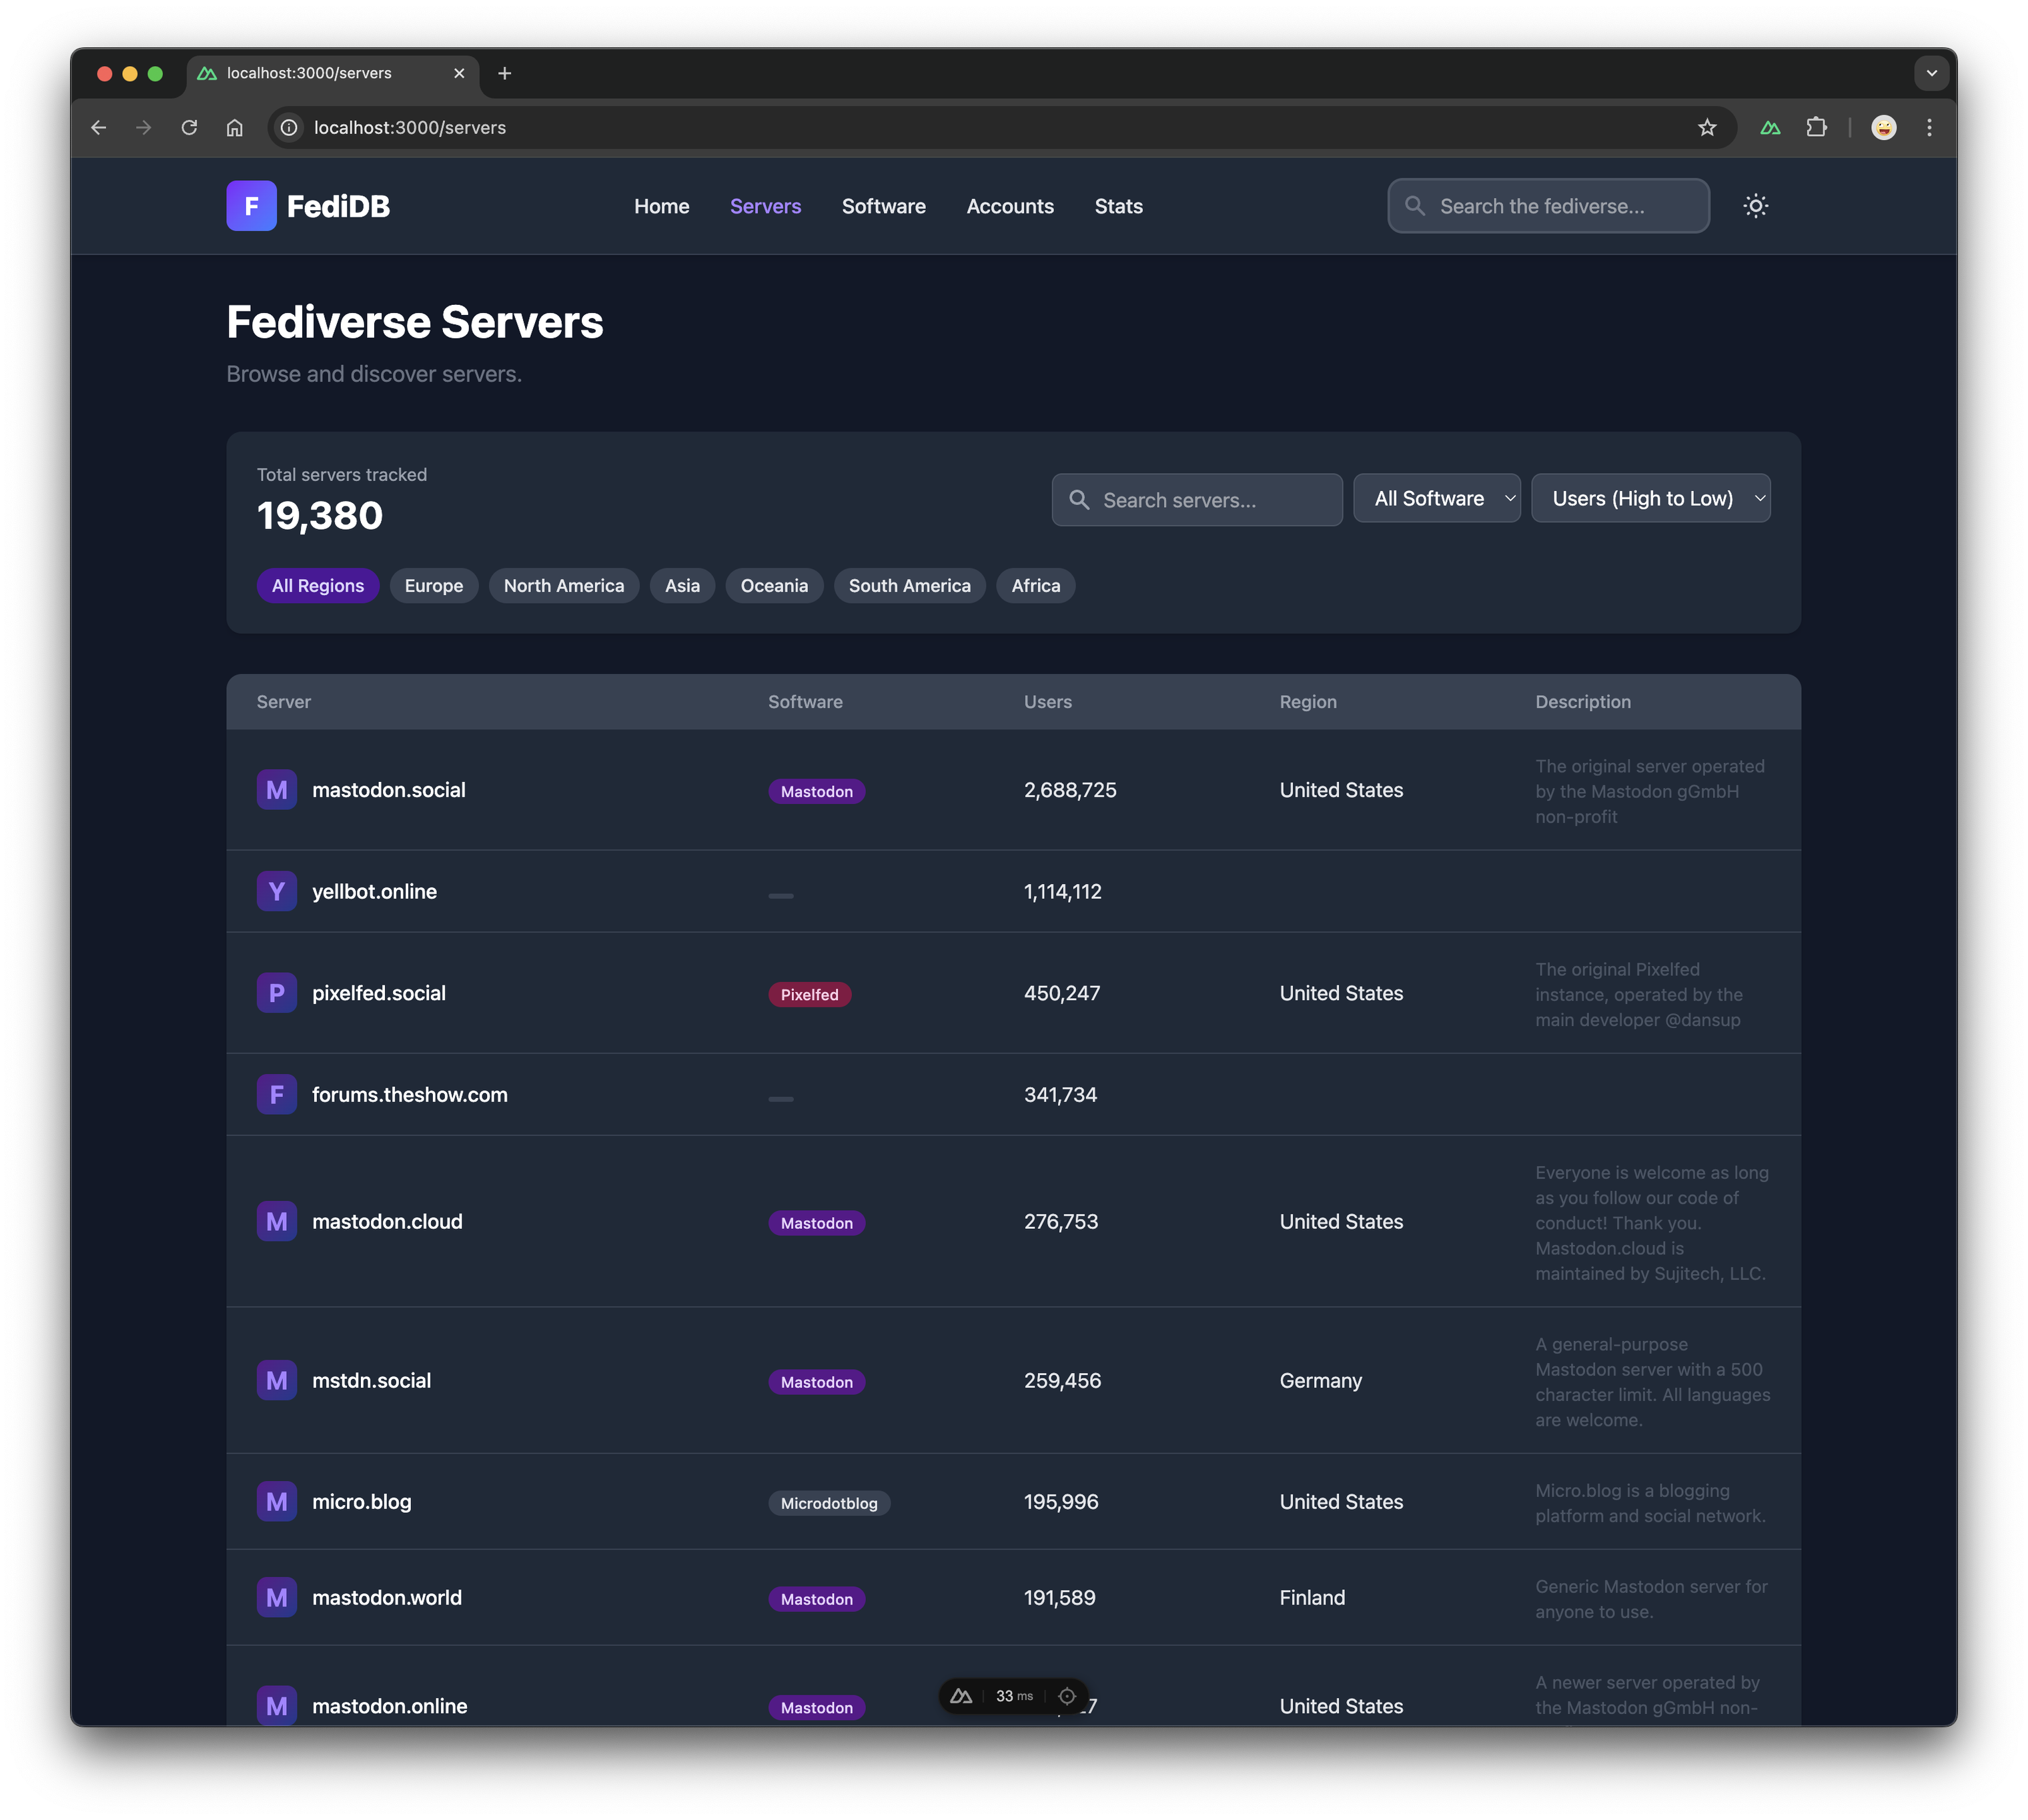The image size is (2028, 1820).
Task: Filter by Oceania region
Action: [774, 586]
